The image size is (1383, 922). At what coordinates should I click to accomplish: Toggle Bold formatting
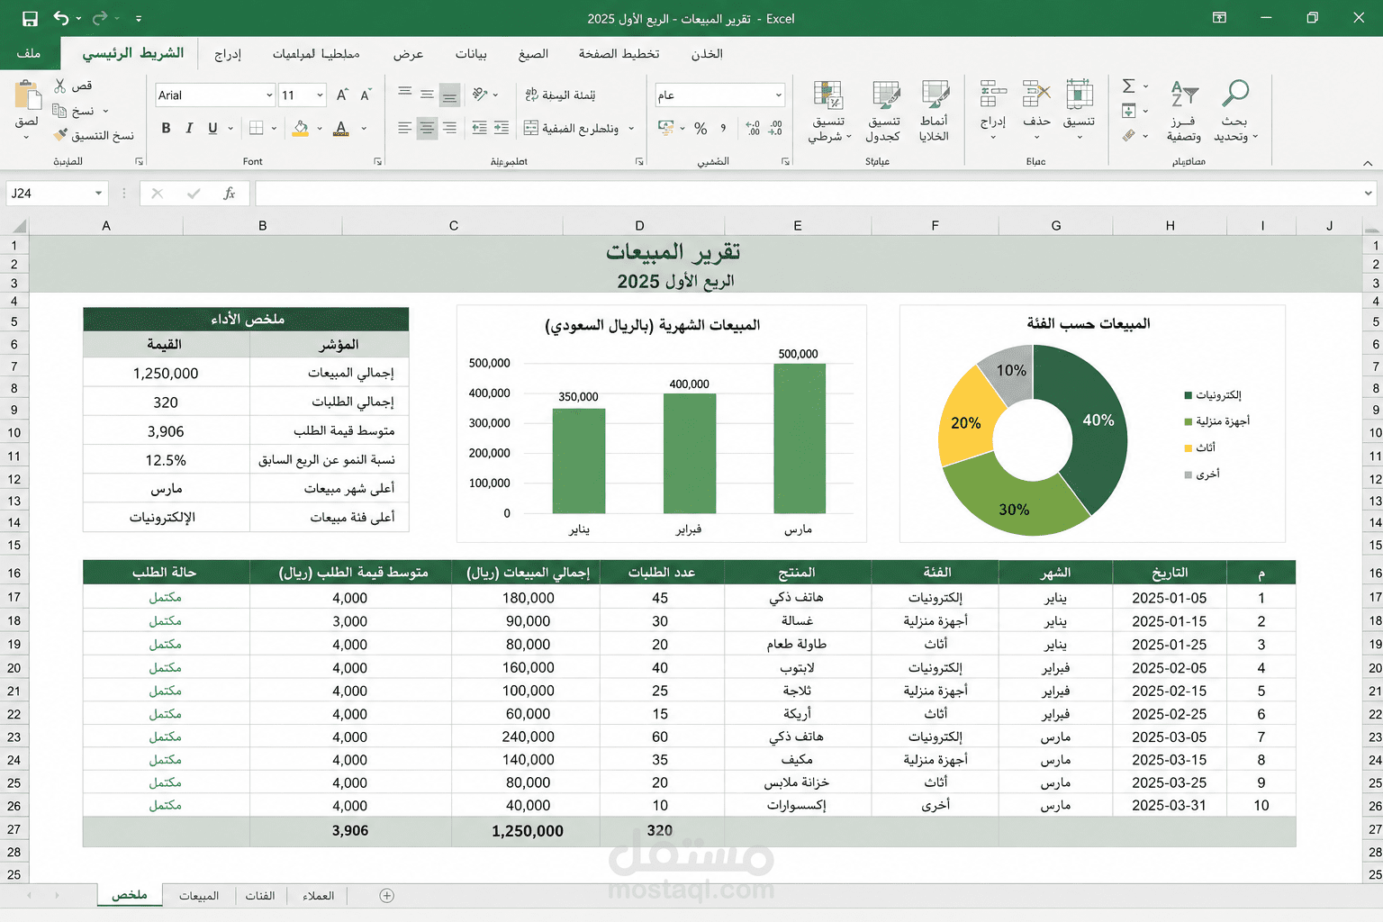click(x=166, y=128)
